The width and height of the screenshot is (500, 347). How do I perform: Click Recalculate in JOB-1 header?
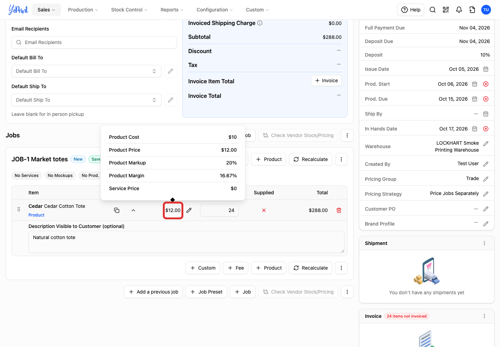pos(310,159)
